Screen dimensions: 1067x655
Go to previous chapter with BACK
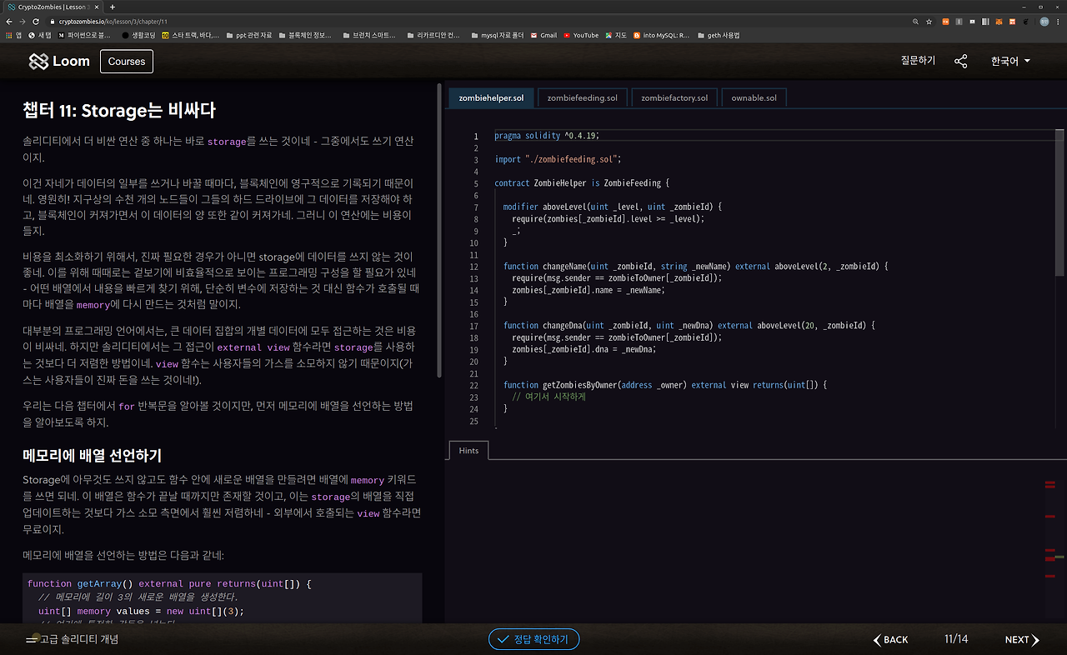tap(890, 640)
